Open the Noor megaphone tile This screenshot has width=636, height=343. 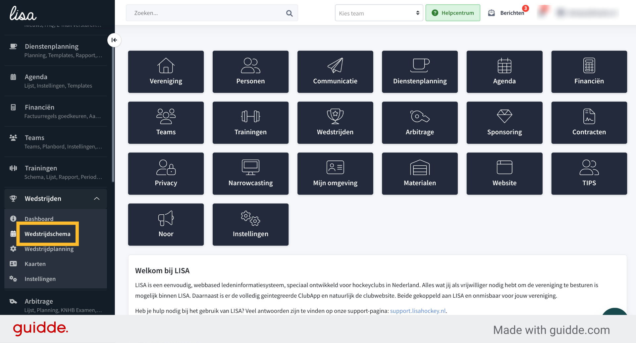166,224
